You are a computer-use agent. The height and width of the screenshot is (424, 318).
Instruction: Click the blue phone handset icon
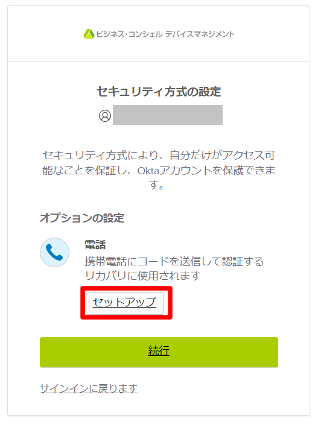54,252
